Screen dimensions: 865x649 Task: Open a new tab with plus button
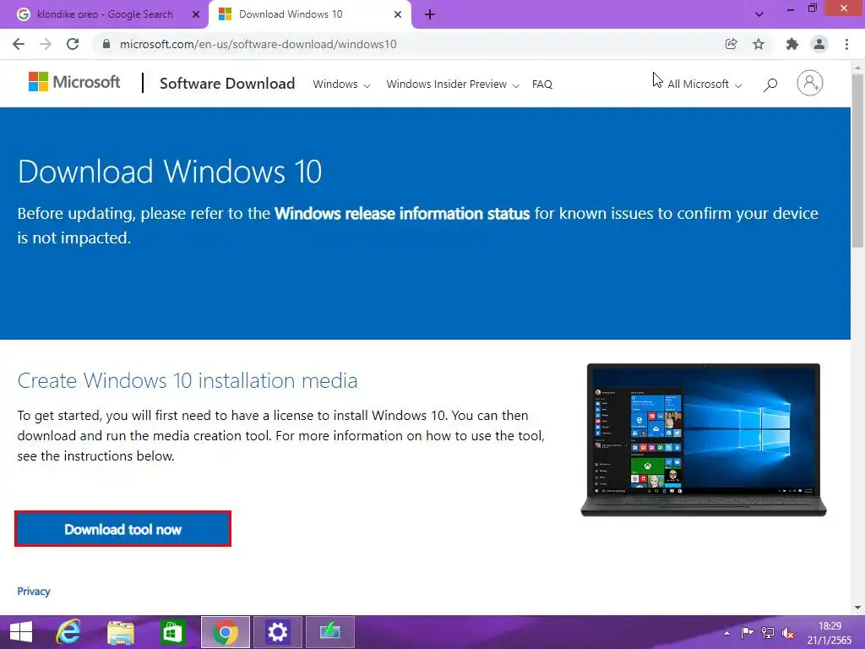coord(430,14)
